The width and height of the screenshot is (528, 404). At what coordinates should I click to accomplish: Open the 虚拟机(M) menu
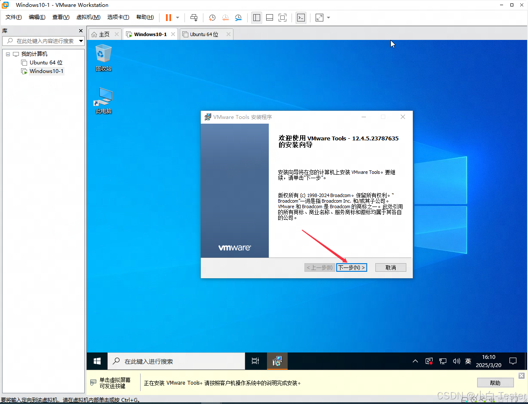88,17
